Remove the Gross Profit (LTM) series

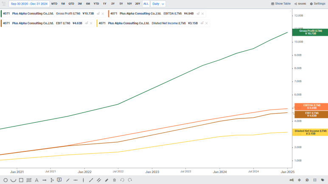coord(103,14)
